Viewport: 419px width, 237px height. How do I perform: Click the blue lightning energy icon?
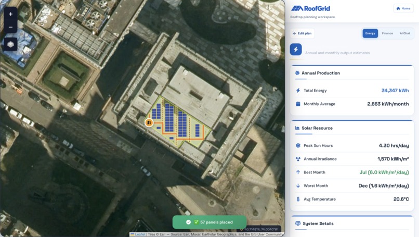pos(296,49)
